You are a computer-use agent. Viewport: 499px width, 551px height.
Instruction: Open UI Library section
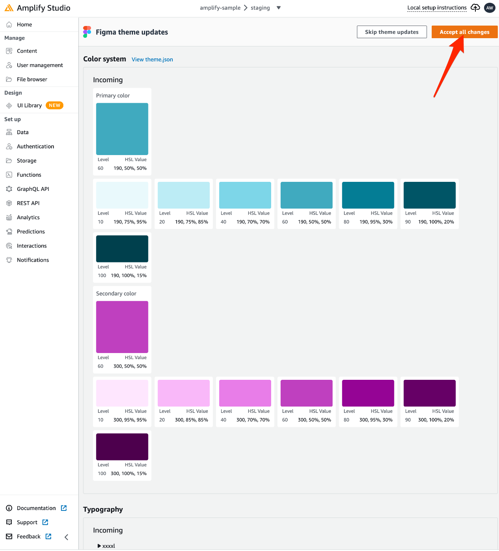[x=30, y=105]
